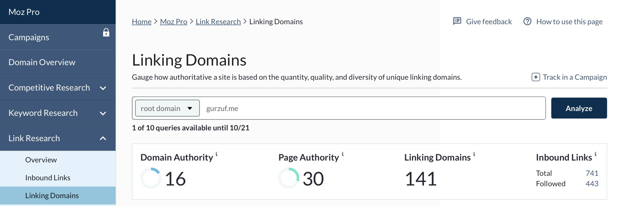Click Moz Pro breadcrumb link
The height and width of the screenshot is (206, 623).
[174, 22]
